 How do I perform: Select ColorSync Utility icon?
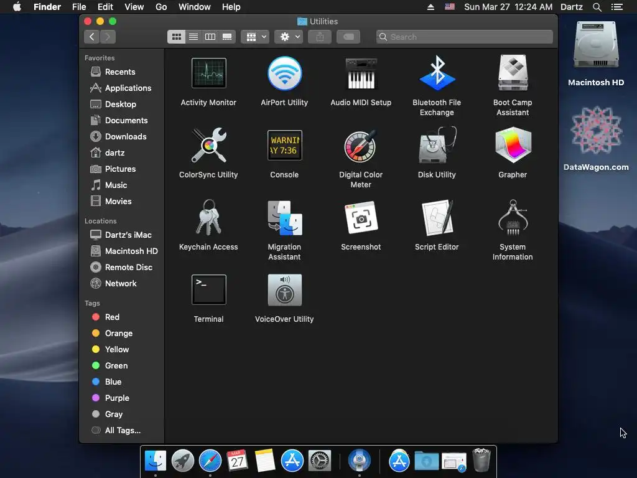coord(208,145)
